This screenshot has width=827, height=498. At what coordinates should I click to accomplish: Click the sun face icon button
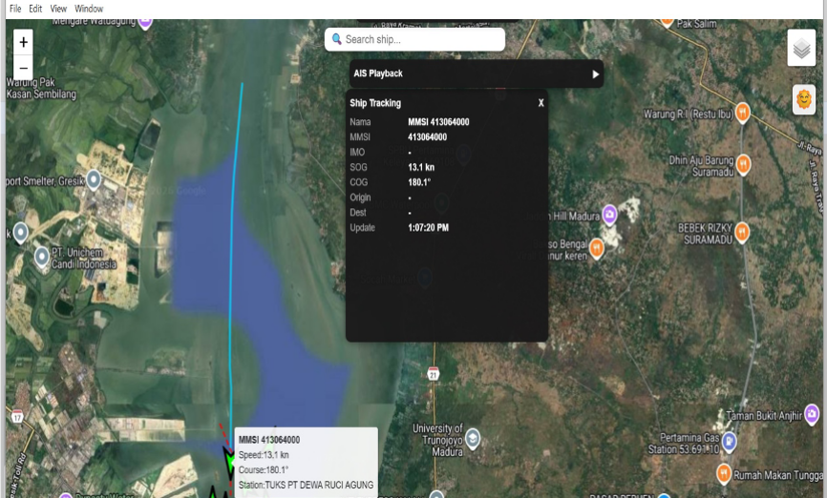804,99
